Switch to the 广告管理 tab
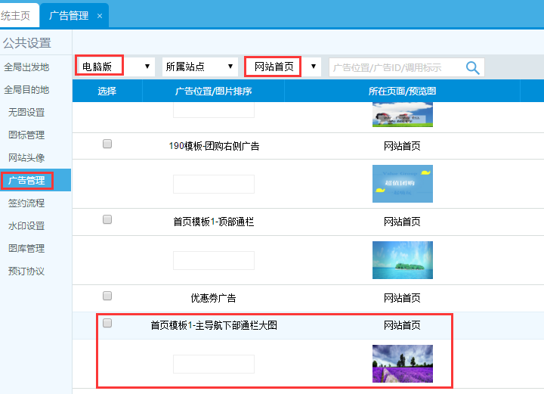The width and height of the screenshot is (544, 394). (x=68, y=15)
